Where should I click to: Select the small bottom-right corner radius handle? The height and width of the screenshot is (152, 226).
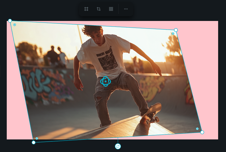(197, 129)
